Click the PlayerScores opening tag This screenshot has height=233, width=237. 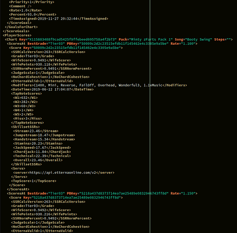point(17,35)
